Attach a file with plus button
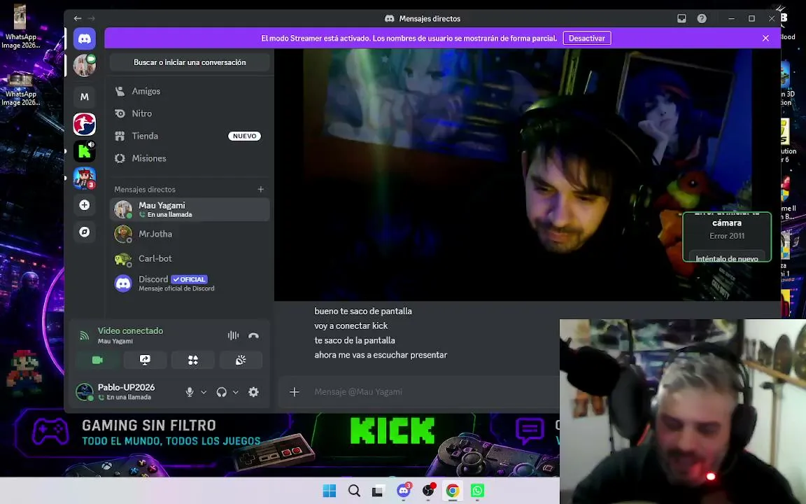 295,392
